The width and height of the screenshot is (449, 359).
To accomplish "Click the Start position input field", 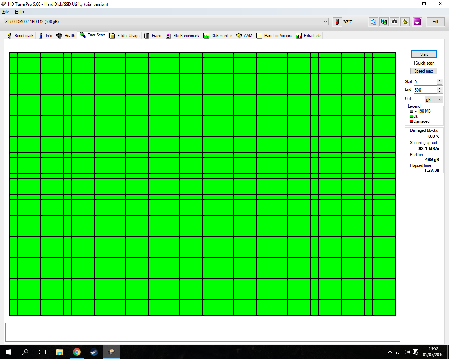I will tap(425, 82).
